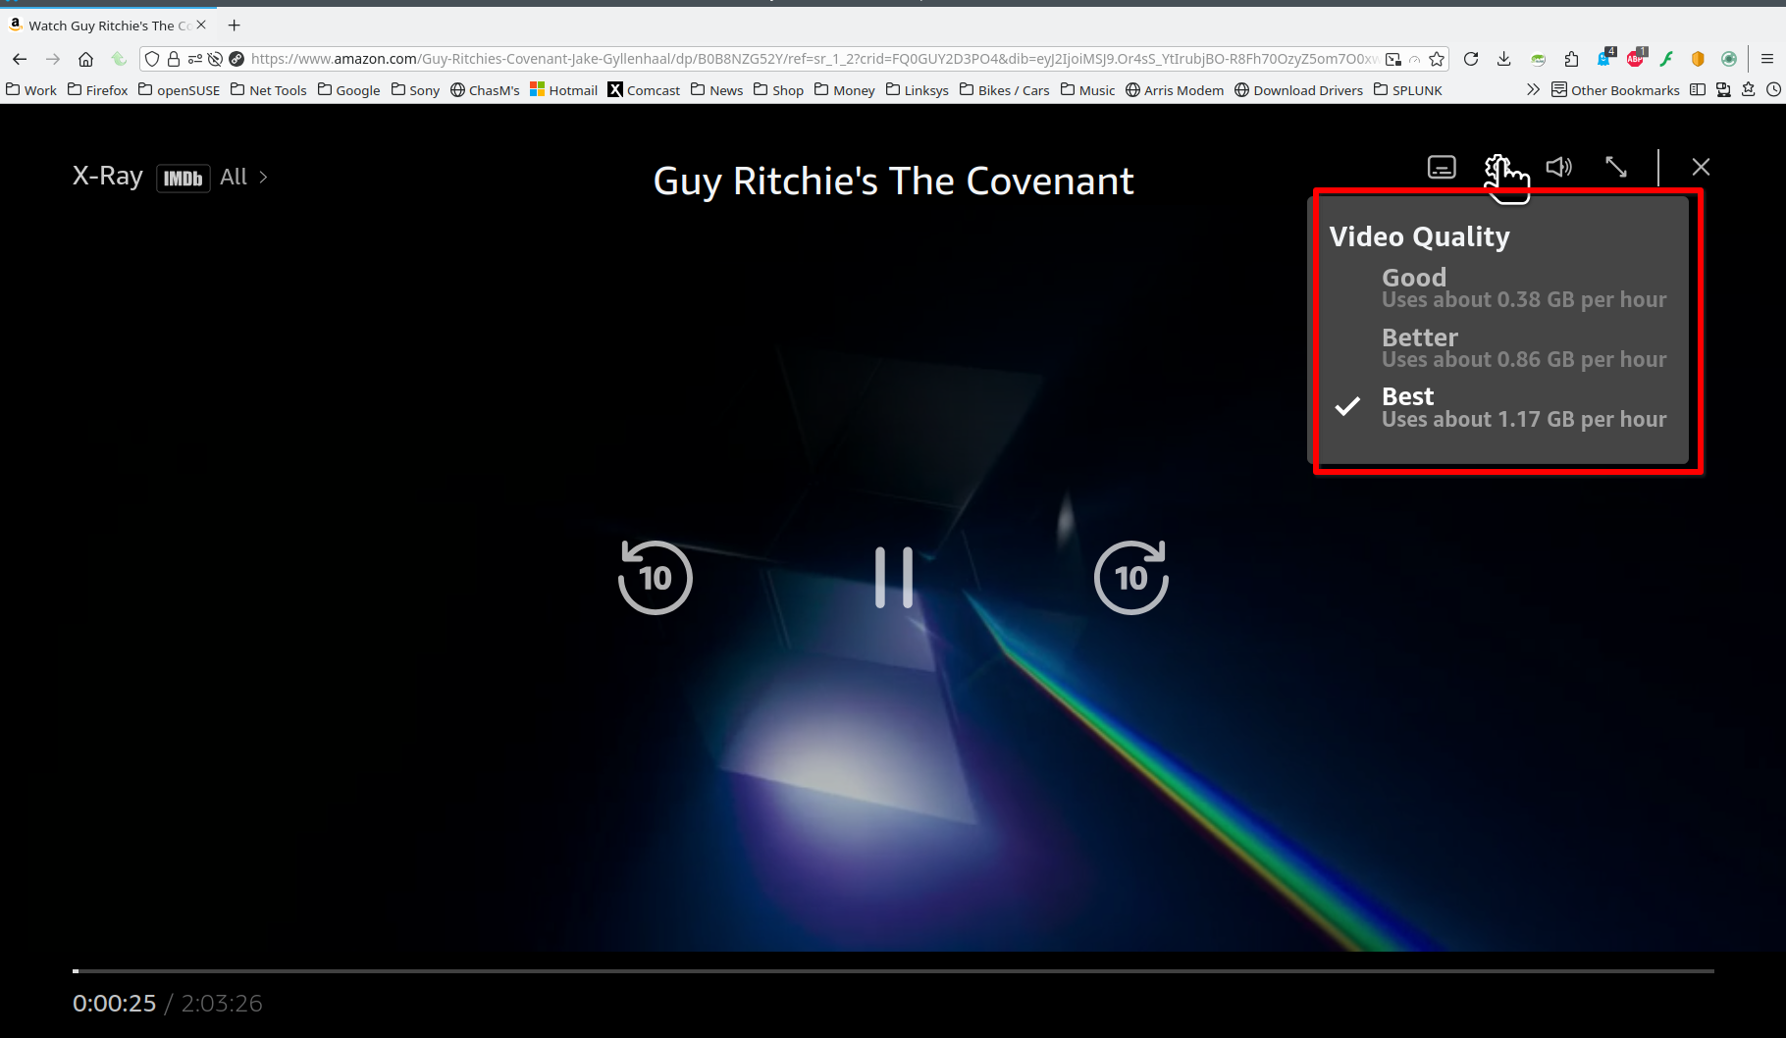Open the Firefox downloads panel
Viewport: 1786px width, 1038px height.
(1503, 59)
